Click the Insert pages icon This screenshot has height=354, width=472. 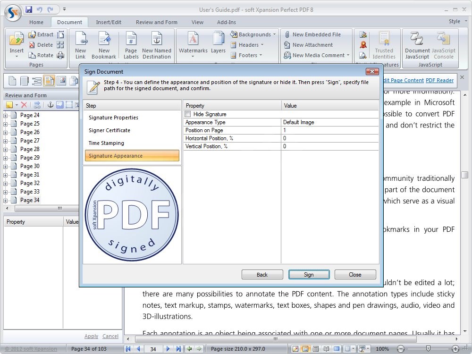(x=17, y=40)
